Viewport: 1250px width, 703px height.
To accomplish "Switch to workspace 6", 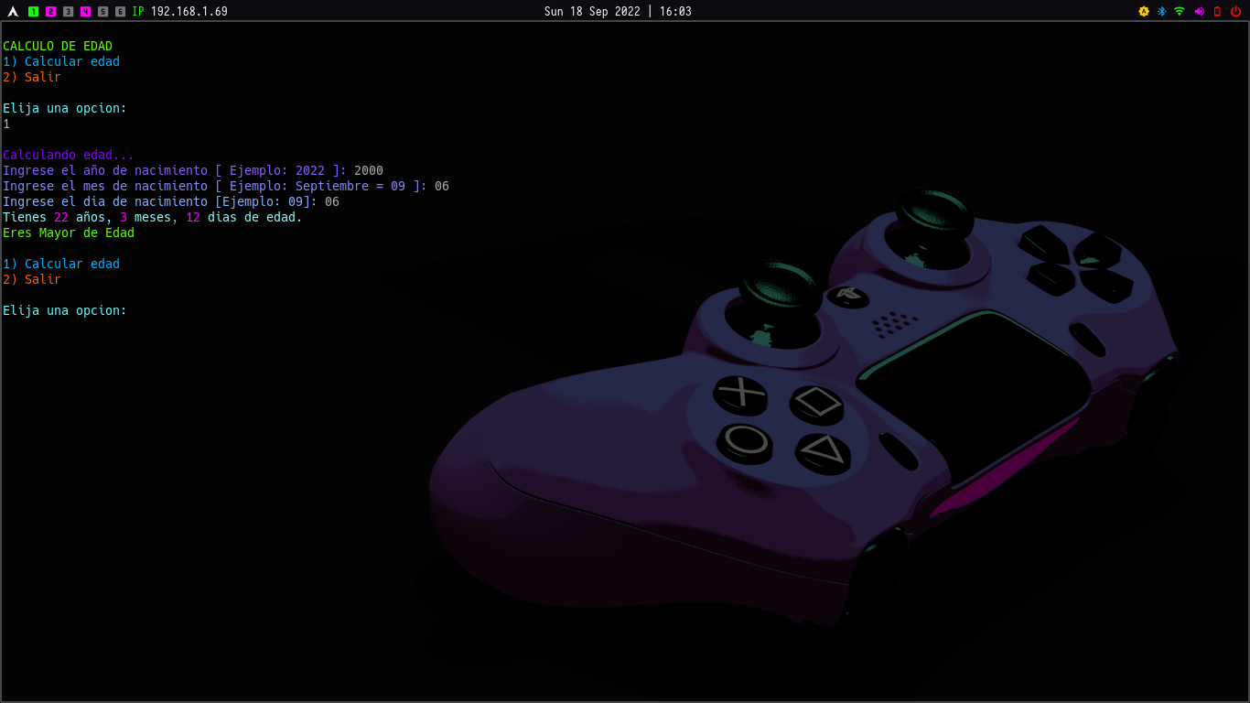I will (x=121, y=12).
